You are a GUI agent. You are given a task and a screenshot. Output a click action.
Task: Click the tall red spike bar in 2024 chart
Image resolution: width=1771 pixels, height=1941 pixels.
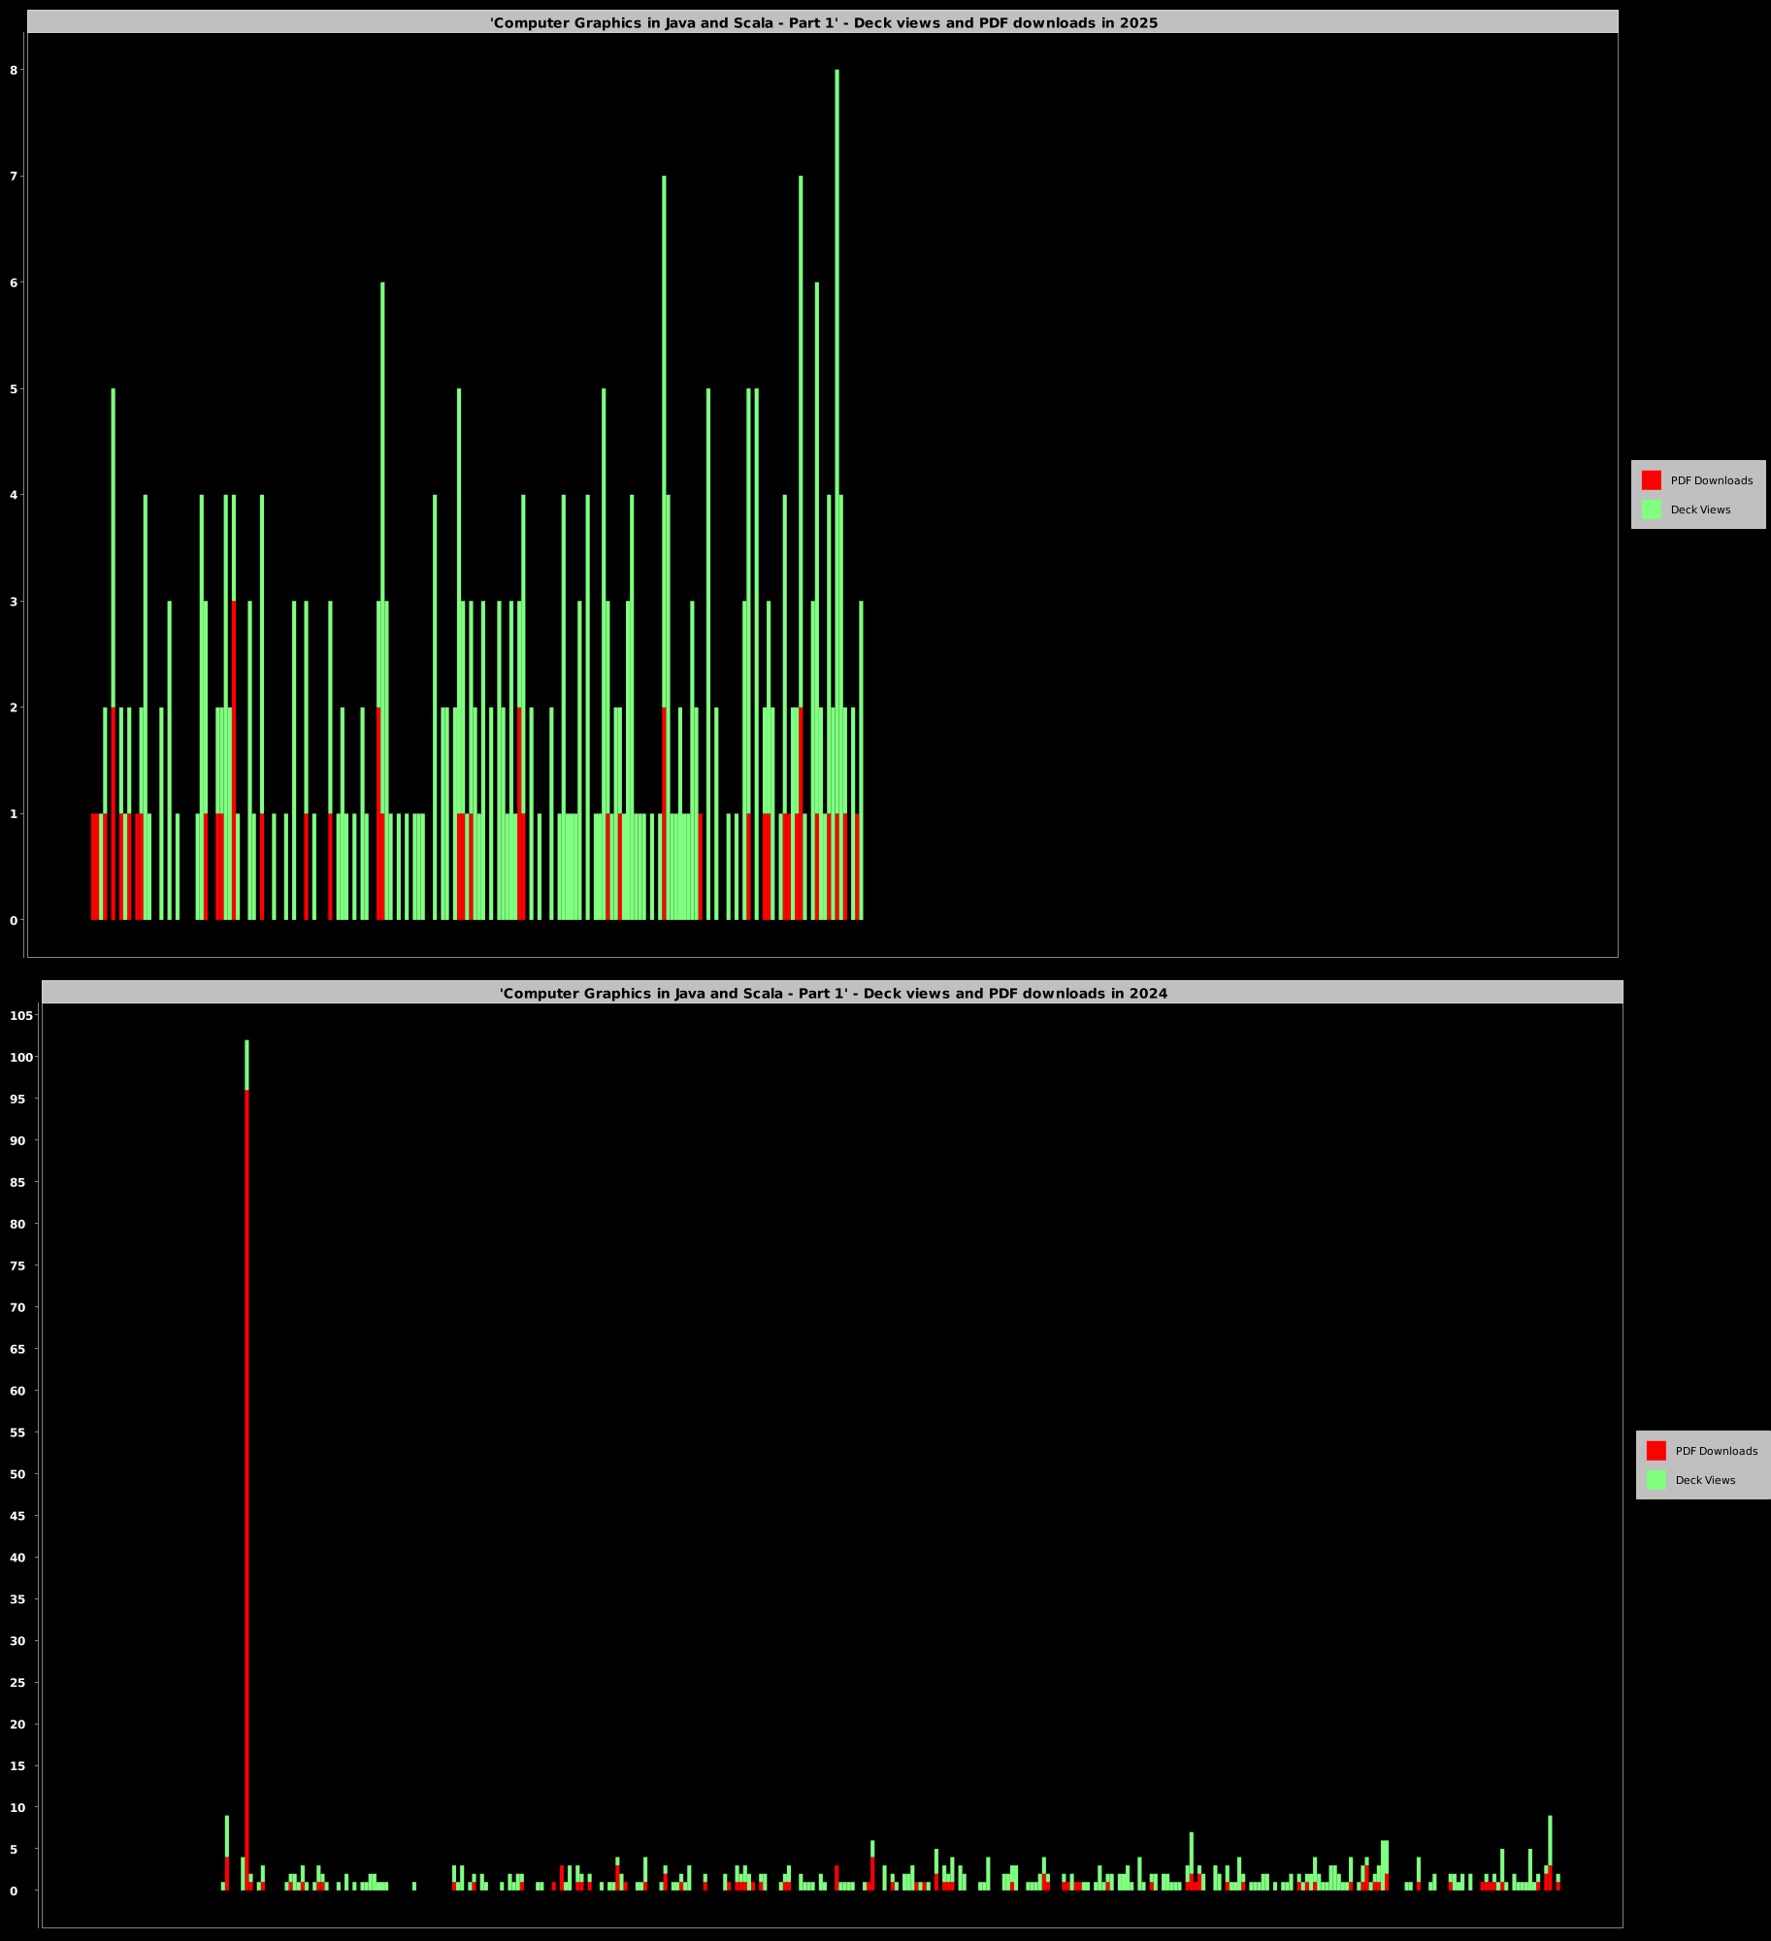pyautogui.click(x=246, y=1456)
